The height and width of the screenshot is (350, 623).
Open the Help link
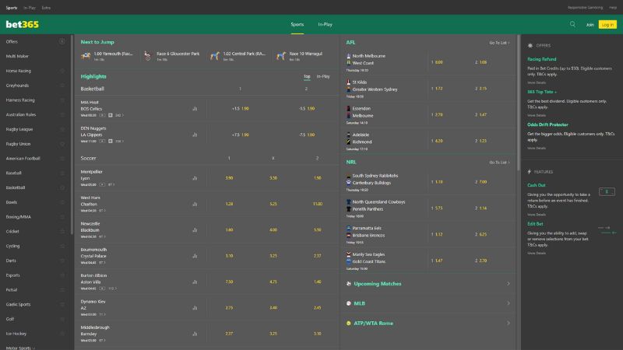(x=613, y=8)
